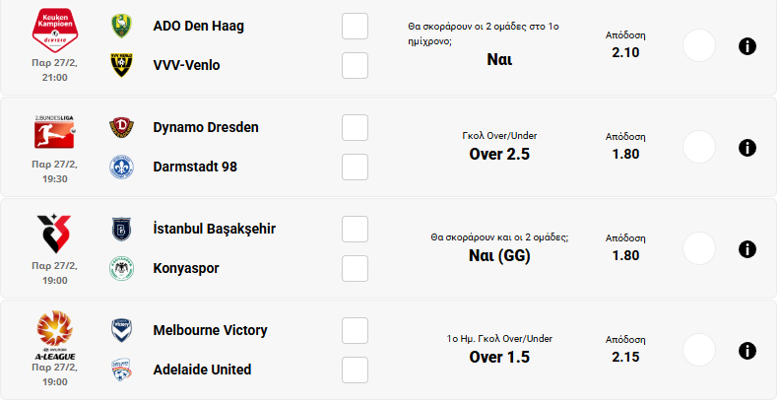The width and height of the screenshot is (780, 404).
Task: Tick the ADO Den Haag checkbox
Action: pos(355,27)
